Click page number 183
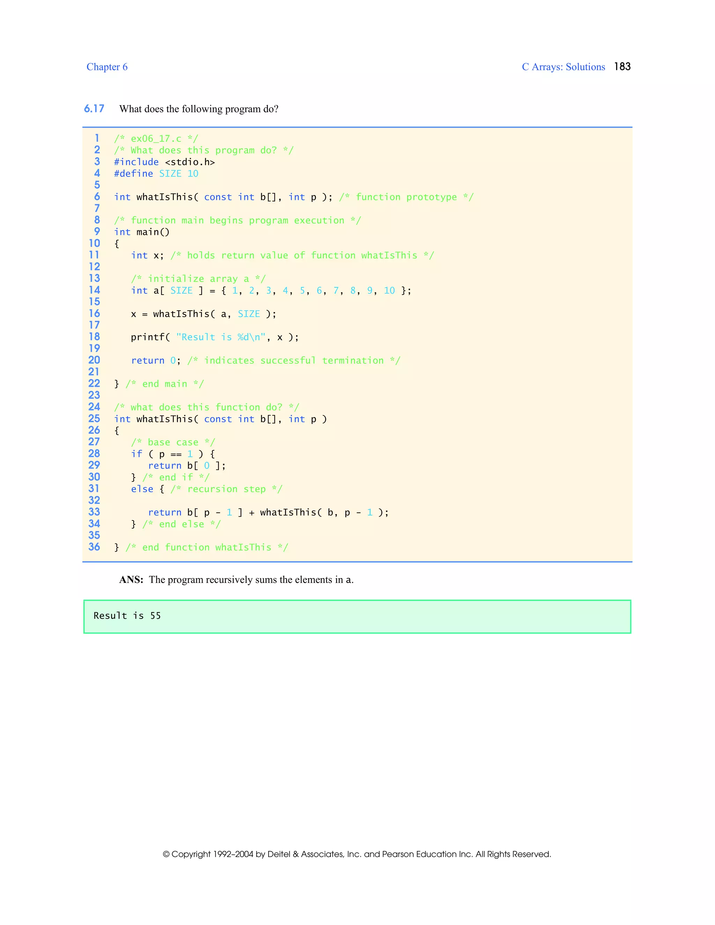The height and width of the screenshot is (925, 715). (622, 66)
